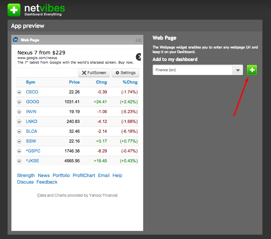Sort by the Sym column header
Screen dimensions: 271x239
pos(30,82)
